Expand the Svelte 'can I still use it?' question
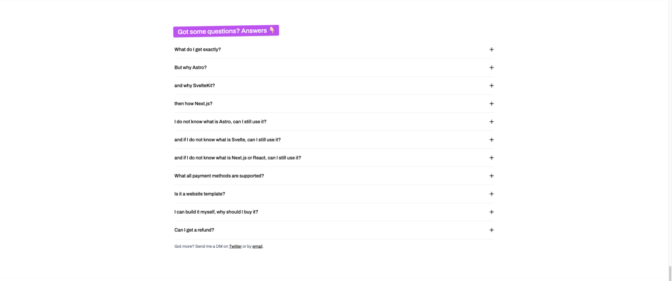The width and height of the screenshot is (672, 281). 227,140
